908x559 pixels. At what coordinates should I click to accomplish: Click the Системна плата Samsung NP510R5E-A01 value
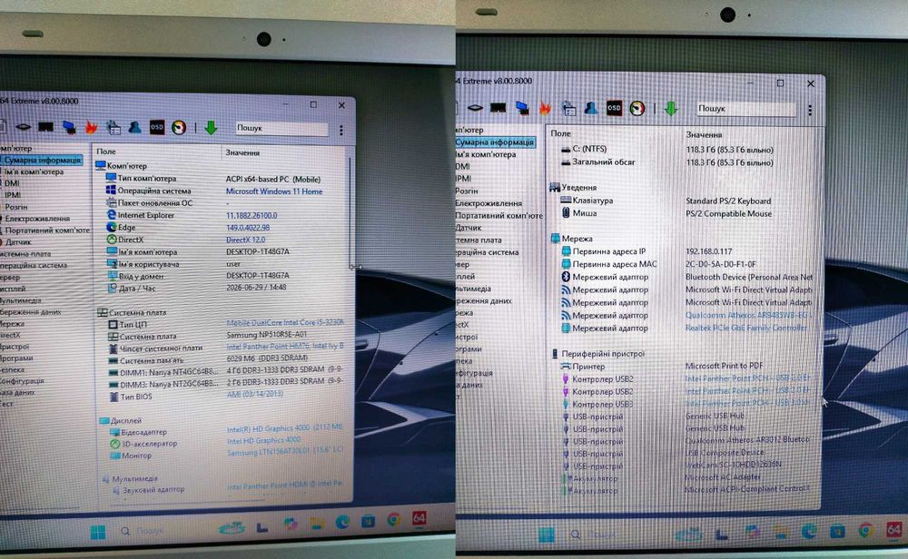(x=266, y=335)
